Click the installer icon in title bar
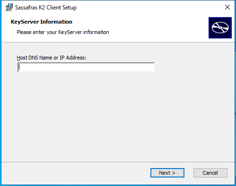The width and height of the screenshot is (236, 186). coord(9,7)
